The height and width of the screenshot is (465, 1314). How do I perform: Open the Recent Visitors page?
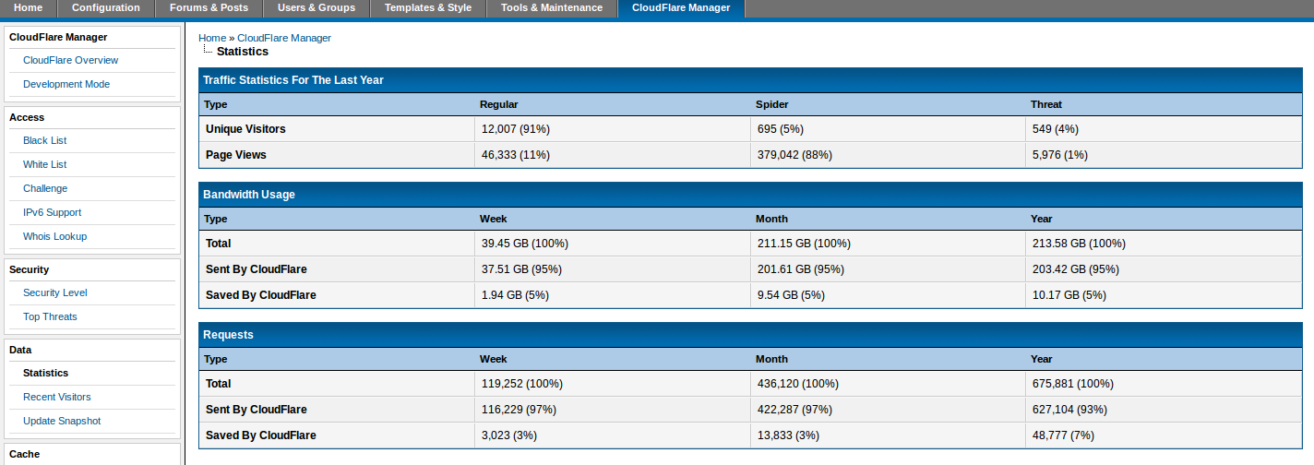pyautogui.click(x=56, y=397)
